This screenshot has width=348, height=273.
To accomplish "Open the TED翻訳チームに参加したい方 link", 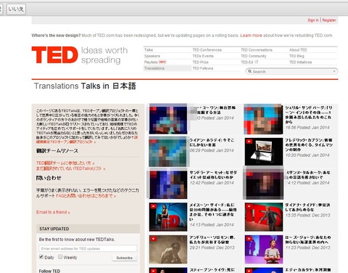I will tap(65, 163).
